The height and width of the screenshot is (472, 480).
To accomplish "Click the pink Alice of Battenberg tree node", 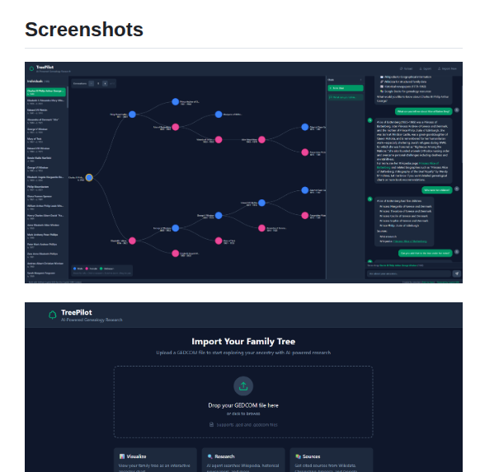I will point(176,127).
